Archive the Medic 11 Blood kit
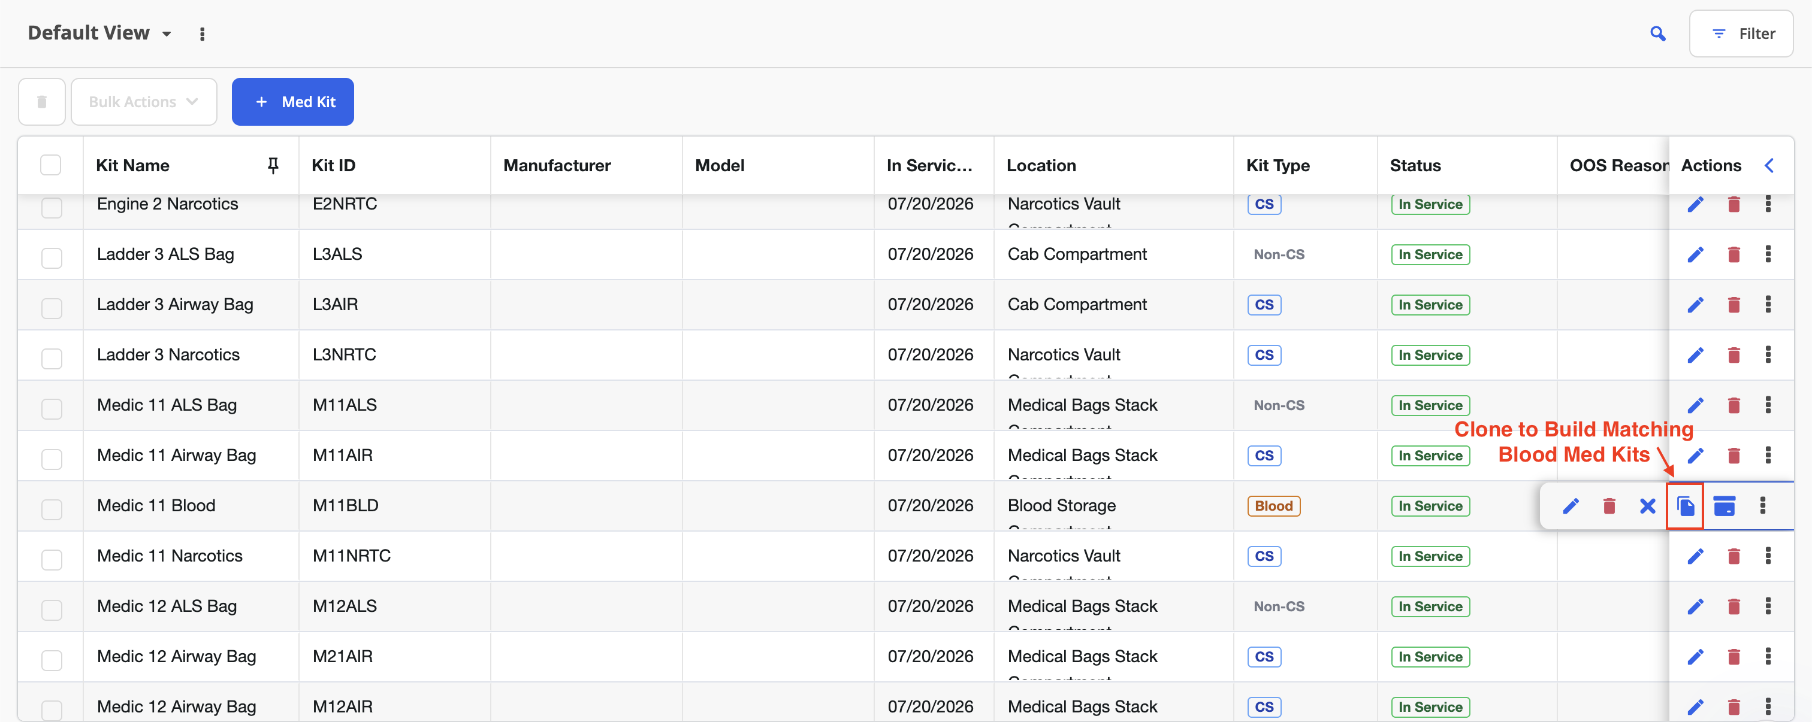This screenshot has height=722, width=1812. coord(1723,505)
